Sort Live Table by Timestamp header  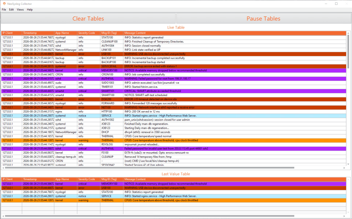click(38, 33)
